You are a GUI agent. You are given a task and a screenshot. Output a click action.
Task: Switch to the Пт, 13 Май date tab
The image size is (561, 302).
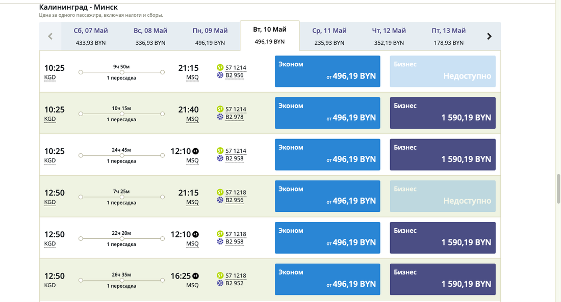(449, 36)
